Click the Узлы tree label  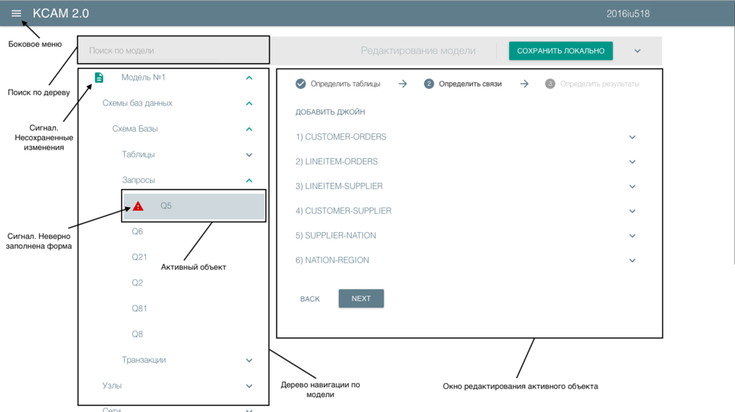[112, 386]
